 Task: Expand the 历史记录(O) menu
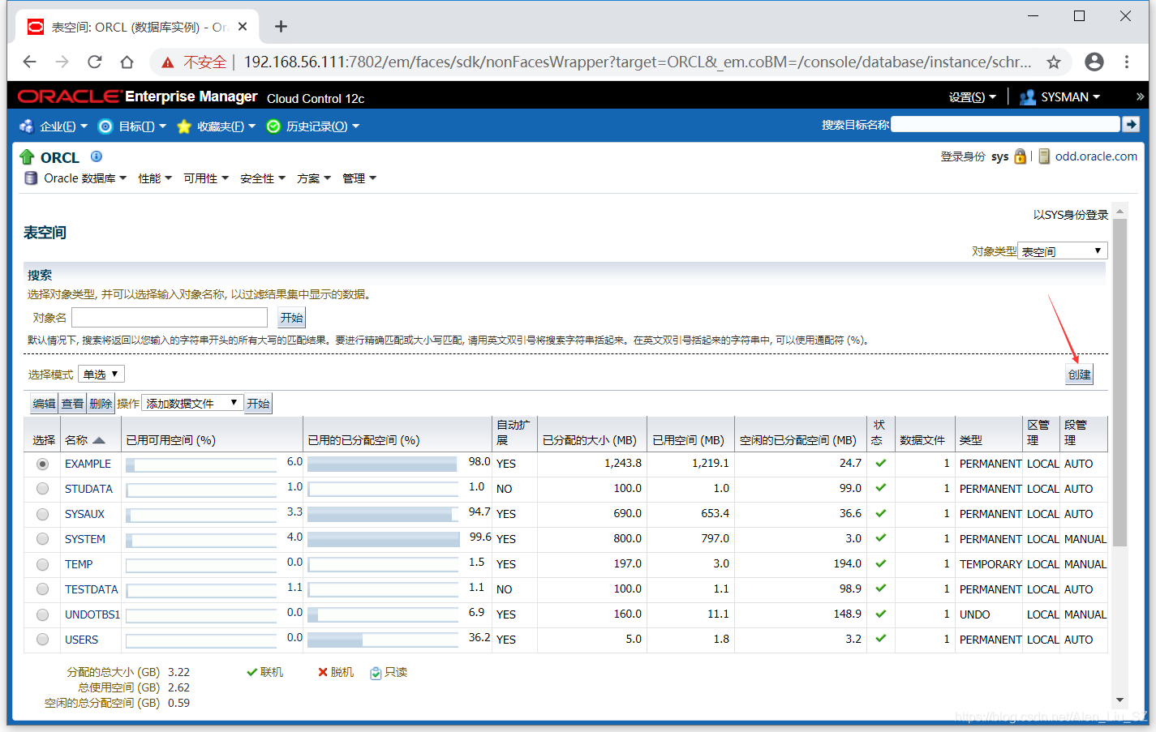322,126
